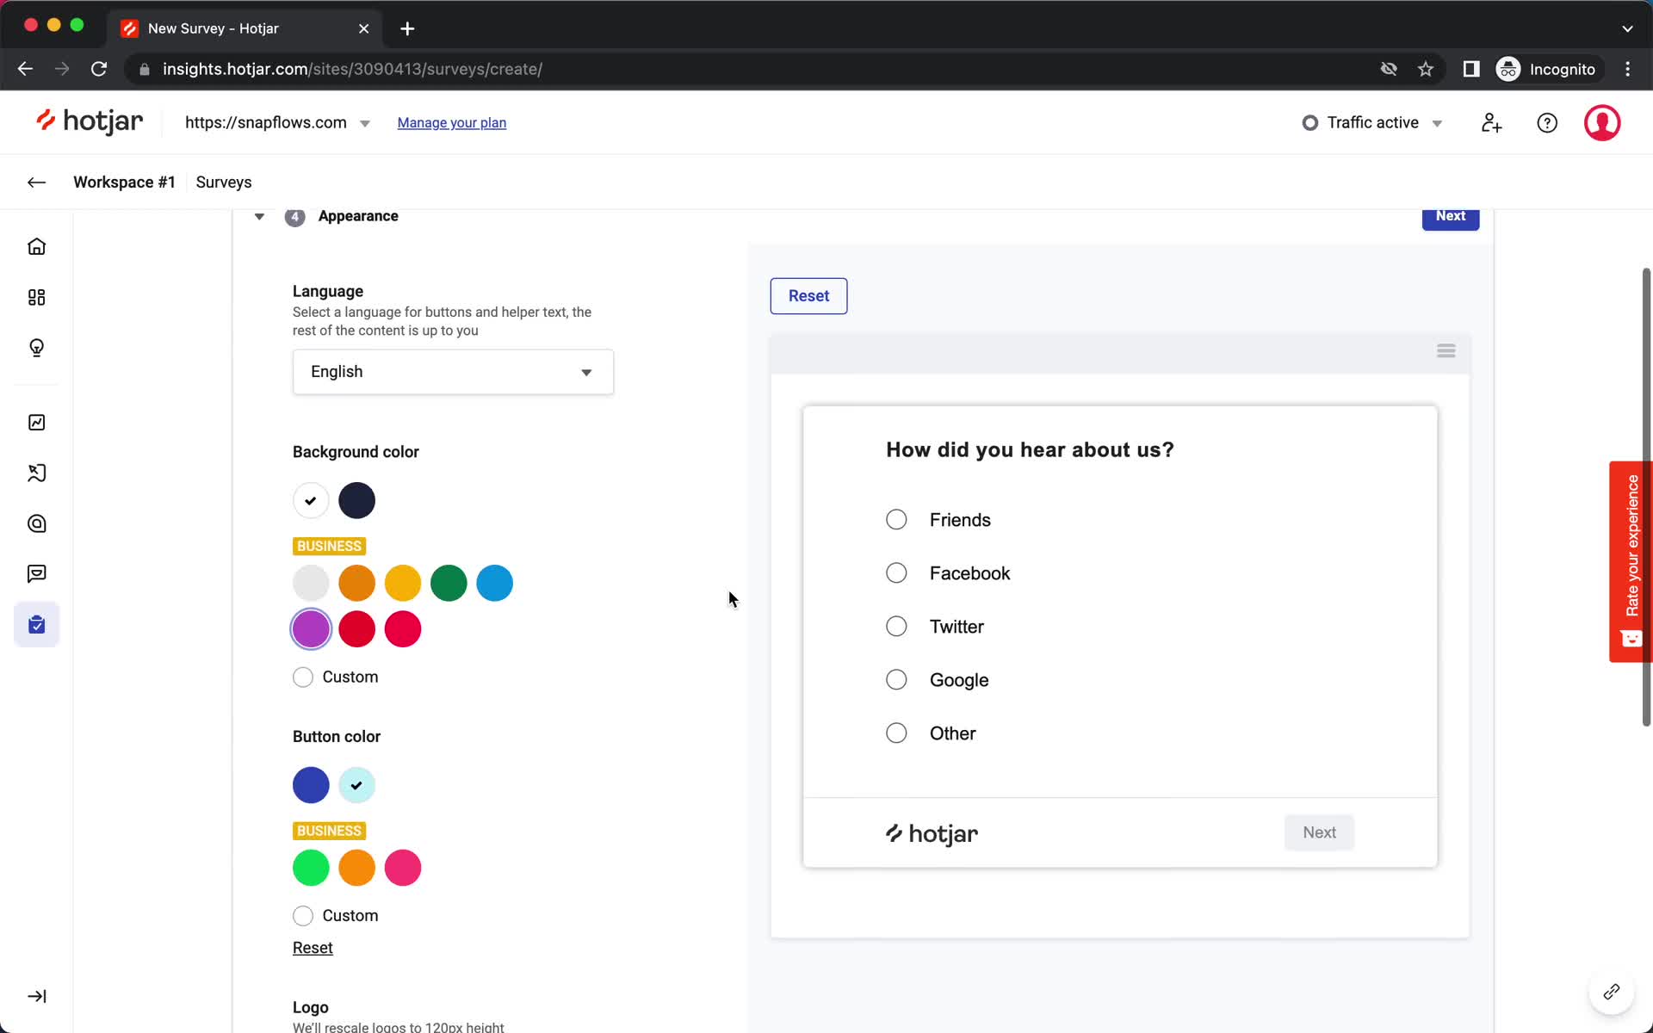Click the Traffic active dropdown
This screenshot has width=1653, height=1033.
pos(1373,122)
